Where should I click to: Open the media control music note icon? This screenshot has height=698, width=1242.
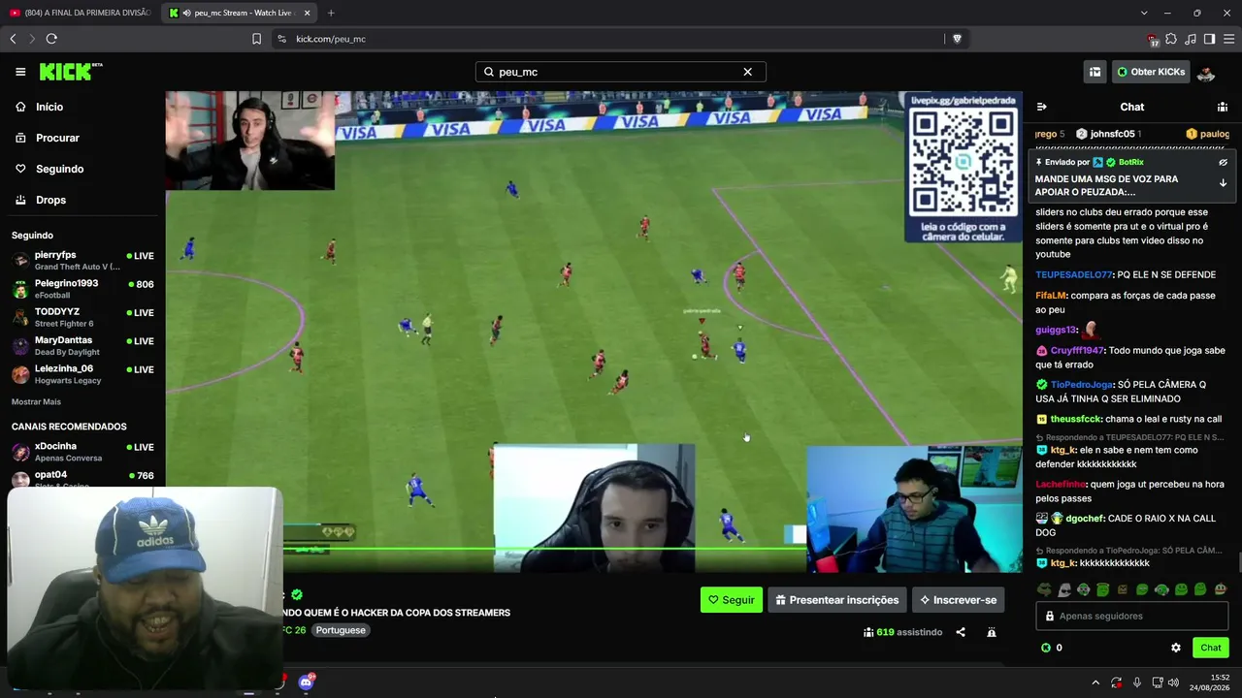click(1191, 39)
